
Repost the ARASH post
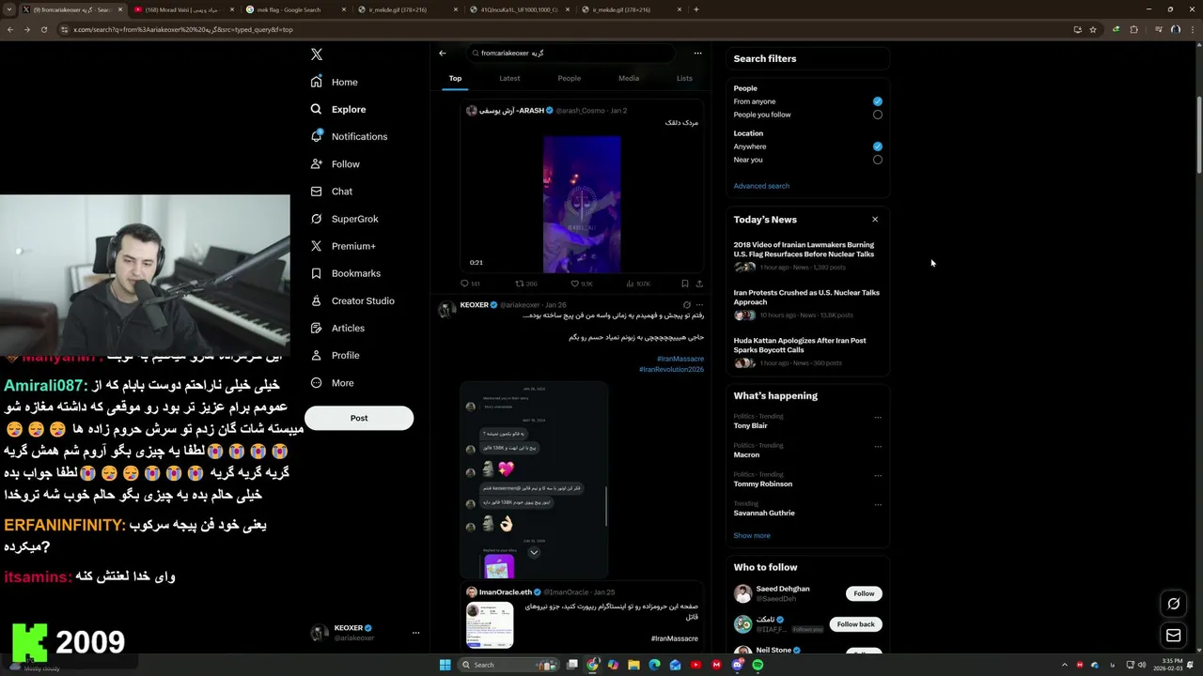[525, 284]
